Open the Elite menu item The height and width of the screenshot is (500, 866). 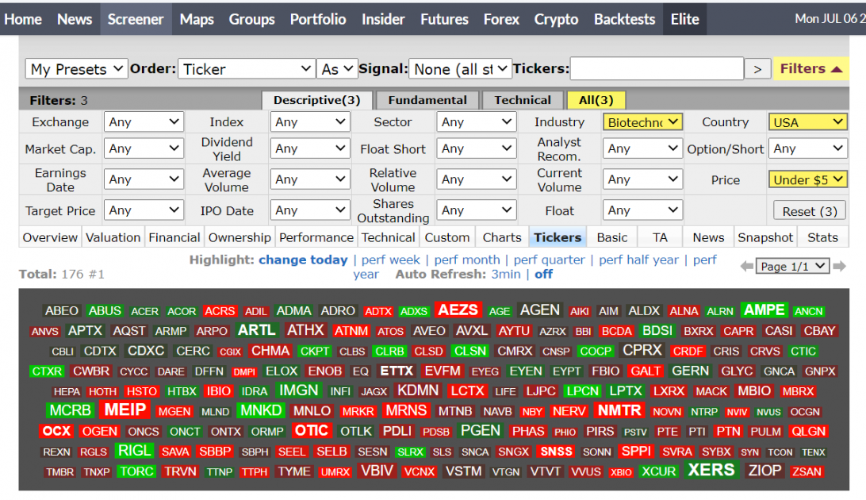[685, 19]
